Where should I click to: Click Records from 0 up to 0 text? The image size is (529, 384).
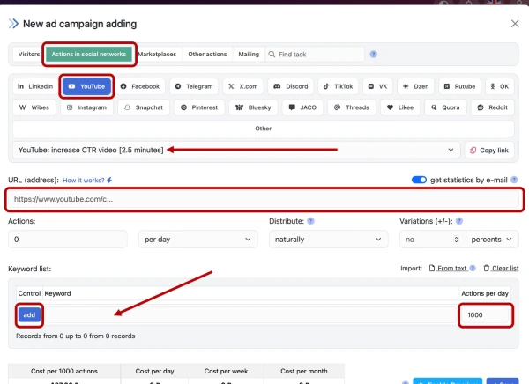76,336
